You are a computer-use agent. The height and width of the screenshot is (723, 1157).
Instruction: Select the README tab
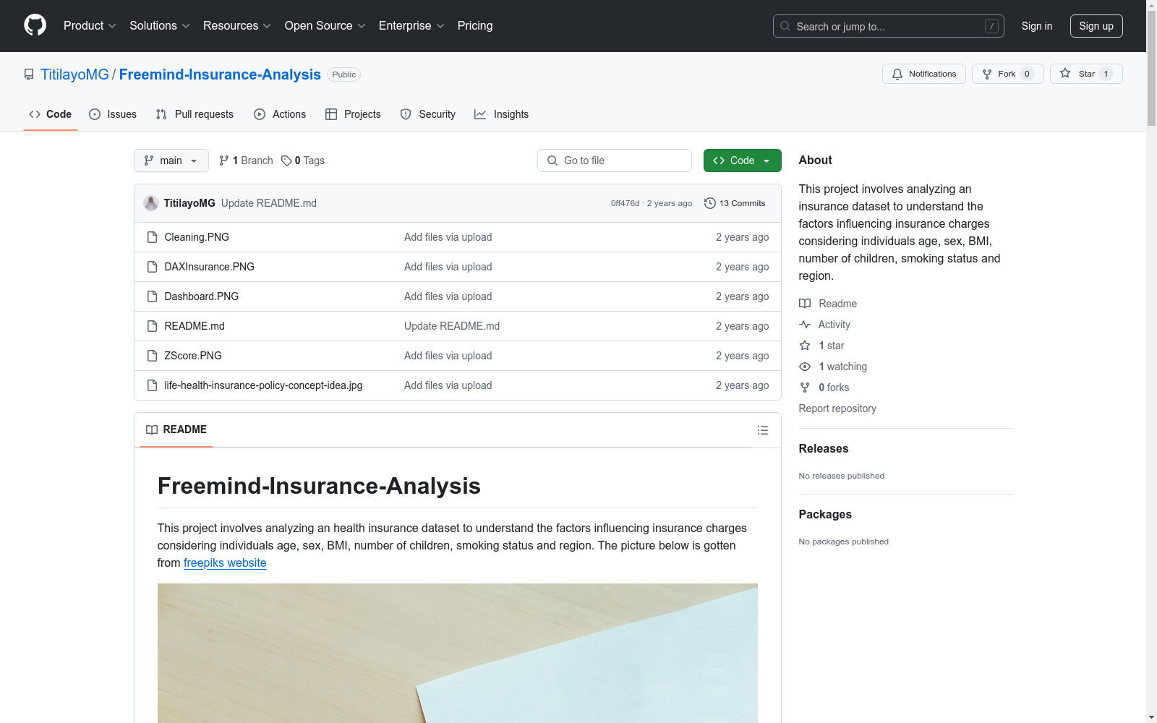(x=176, y=429)
